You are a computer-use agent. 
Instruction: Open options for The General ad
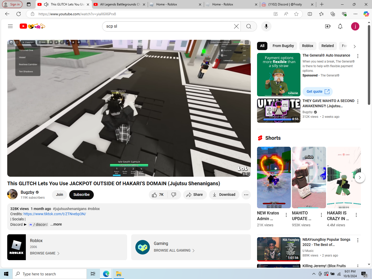click(358, 56)
